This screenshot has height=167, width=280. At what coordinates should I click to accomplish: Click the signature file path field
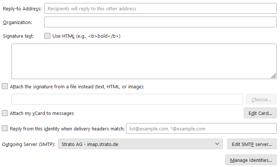coord(127,99)
